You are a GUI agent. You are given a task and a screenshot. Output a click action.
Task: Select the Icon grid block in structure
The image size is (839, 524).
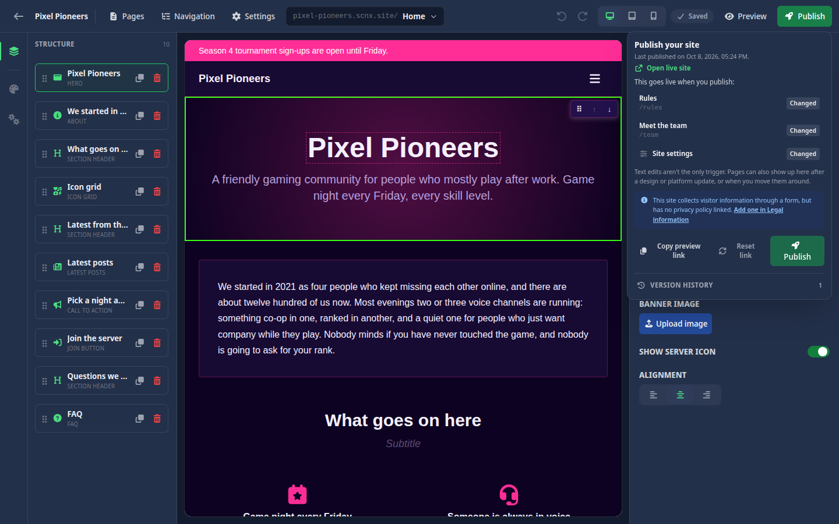point(101,192)
